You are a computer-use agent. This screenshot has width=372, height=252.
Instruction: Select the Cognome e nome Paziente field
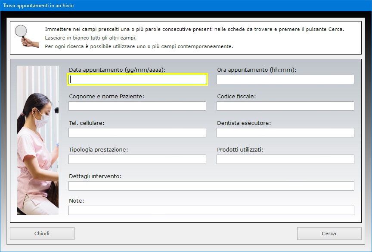(137, 106)
